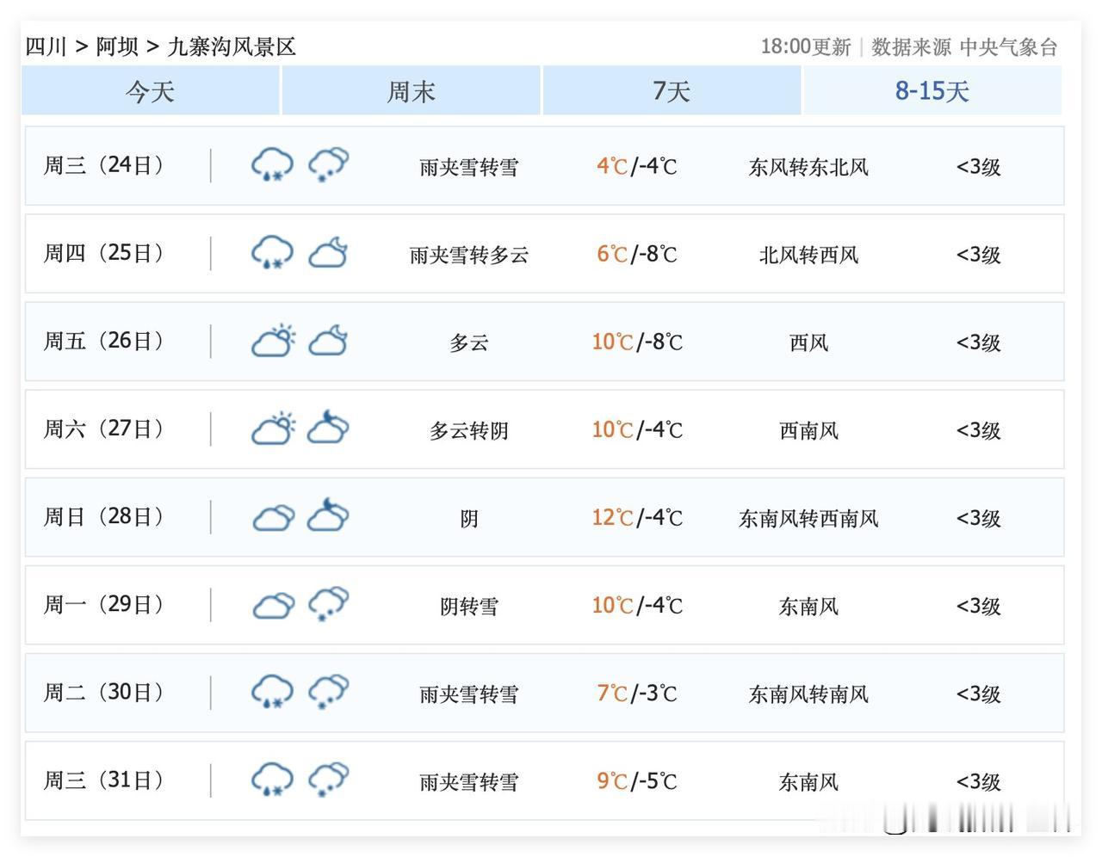Image resolution: width=1102 pixels, height=857 pixels.
Task: Click Sunday 28th daytime overcast cloud icon
Action: tap(272, 518)
